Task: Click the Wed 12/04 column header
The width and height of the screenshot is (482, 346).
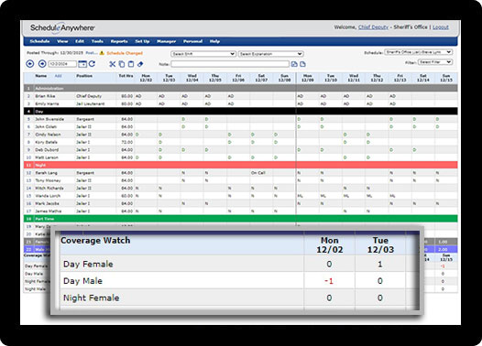Action: [x=192, y=78]
